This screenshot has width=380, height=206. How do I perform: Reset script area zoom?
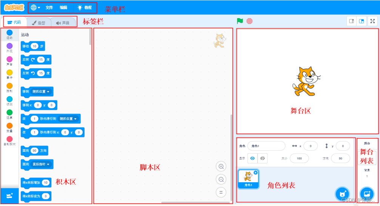tap(221, 192)
